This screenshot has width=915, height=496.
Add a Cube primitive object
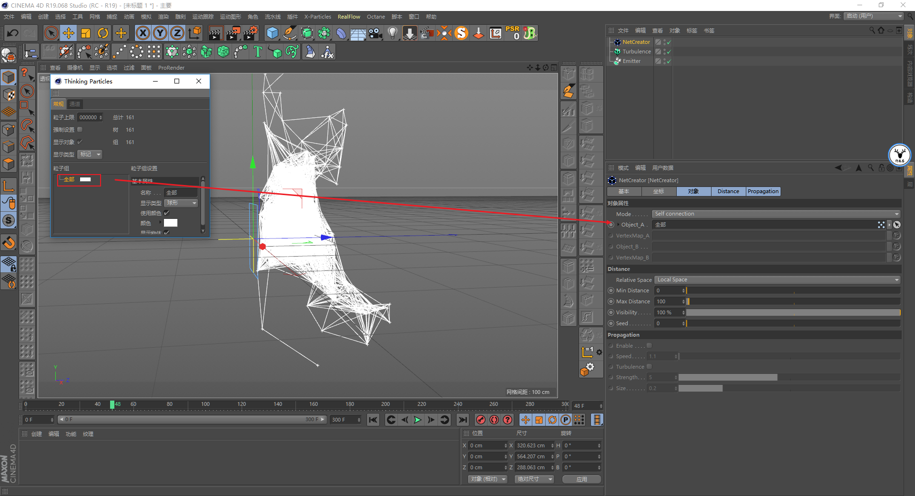[x=272, y=33]
